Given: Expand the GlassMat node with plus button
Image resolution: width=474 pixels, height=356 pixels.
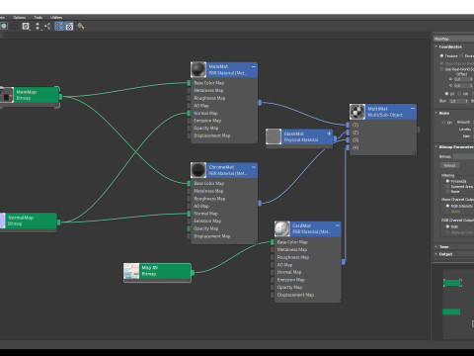Looking at the screenshot, I should click(329, 133).
